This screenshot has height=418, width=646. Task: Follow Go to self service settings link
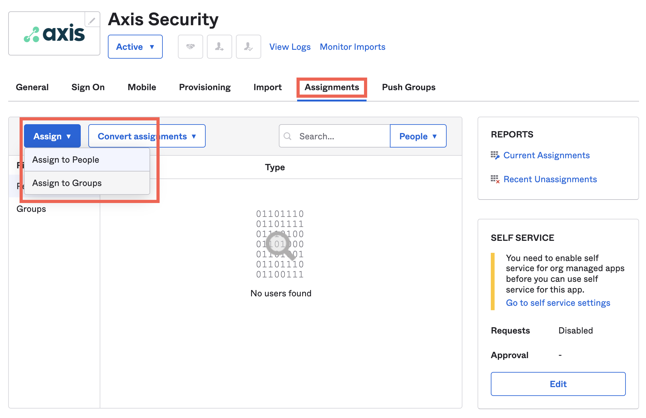tap(558, 303)
